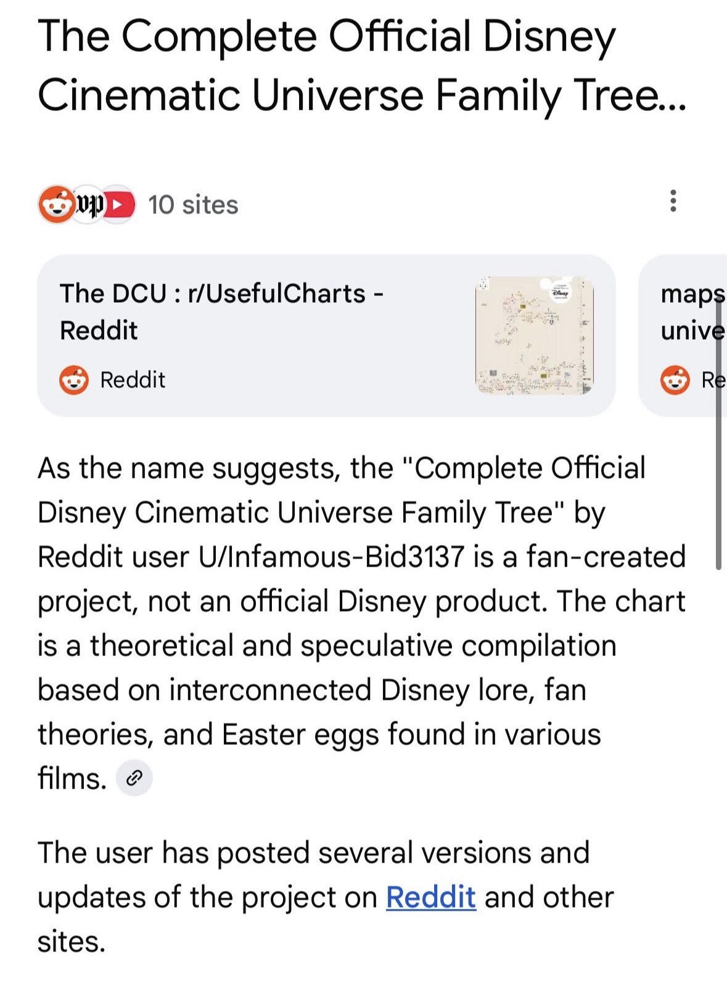Click Reddit icon in the second source card
Screen dimensions: 727x997
tap(675, 380)
